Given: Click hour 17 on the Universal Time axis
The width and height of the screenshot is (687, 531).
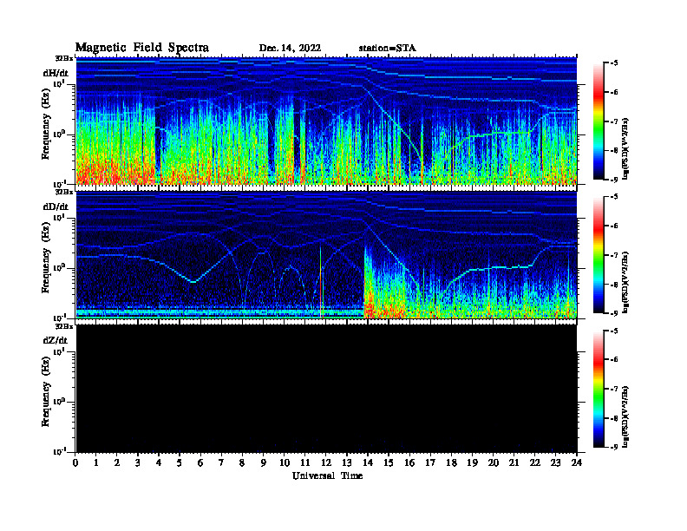Looking at the screenshot, I should tap(430, 462).
